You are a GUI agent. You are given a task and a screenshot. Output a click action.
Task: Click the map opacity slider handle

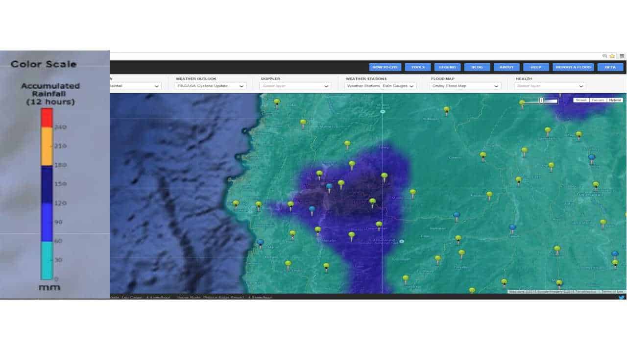541,101
